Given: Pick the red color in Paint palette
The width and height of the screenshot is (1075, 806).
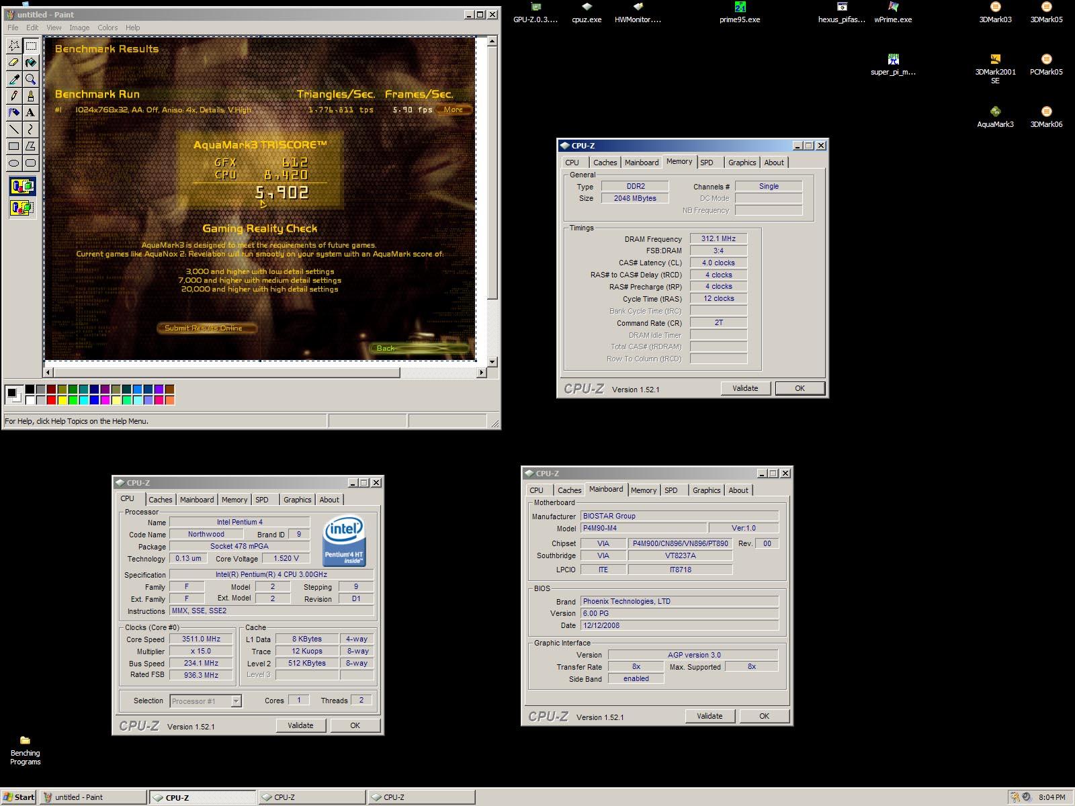Looking at the screenshot, I should pyautogui.click(x=51, y=400).
